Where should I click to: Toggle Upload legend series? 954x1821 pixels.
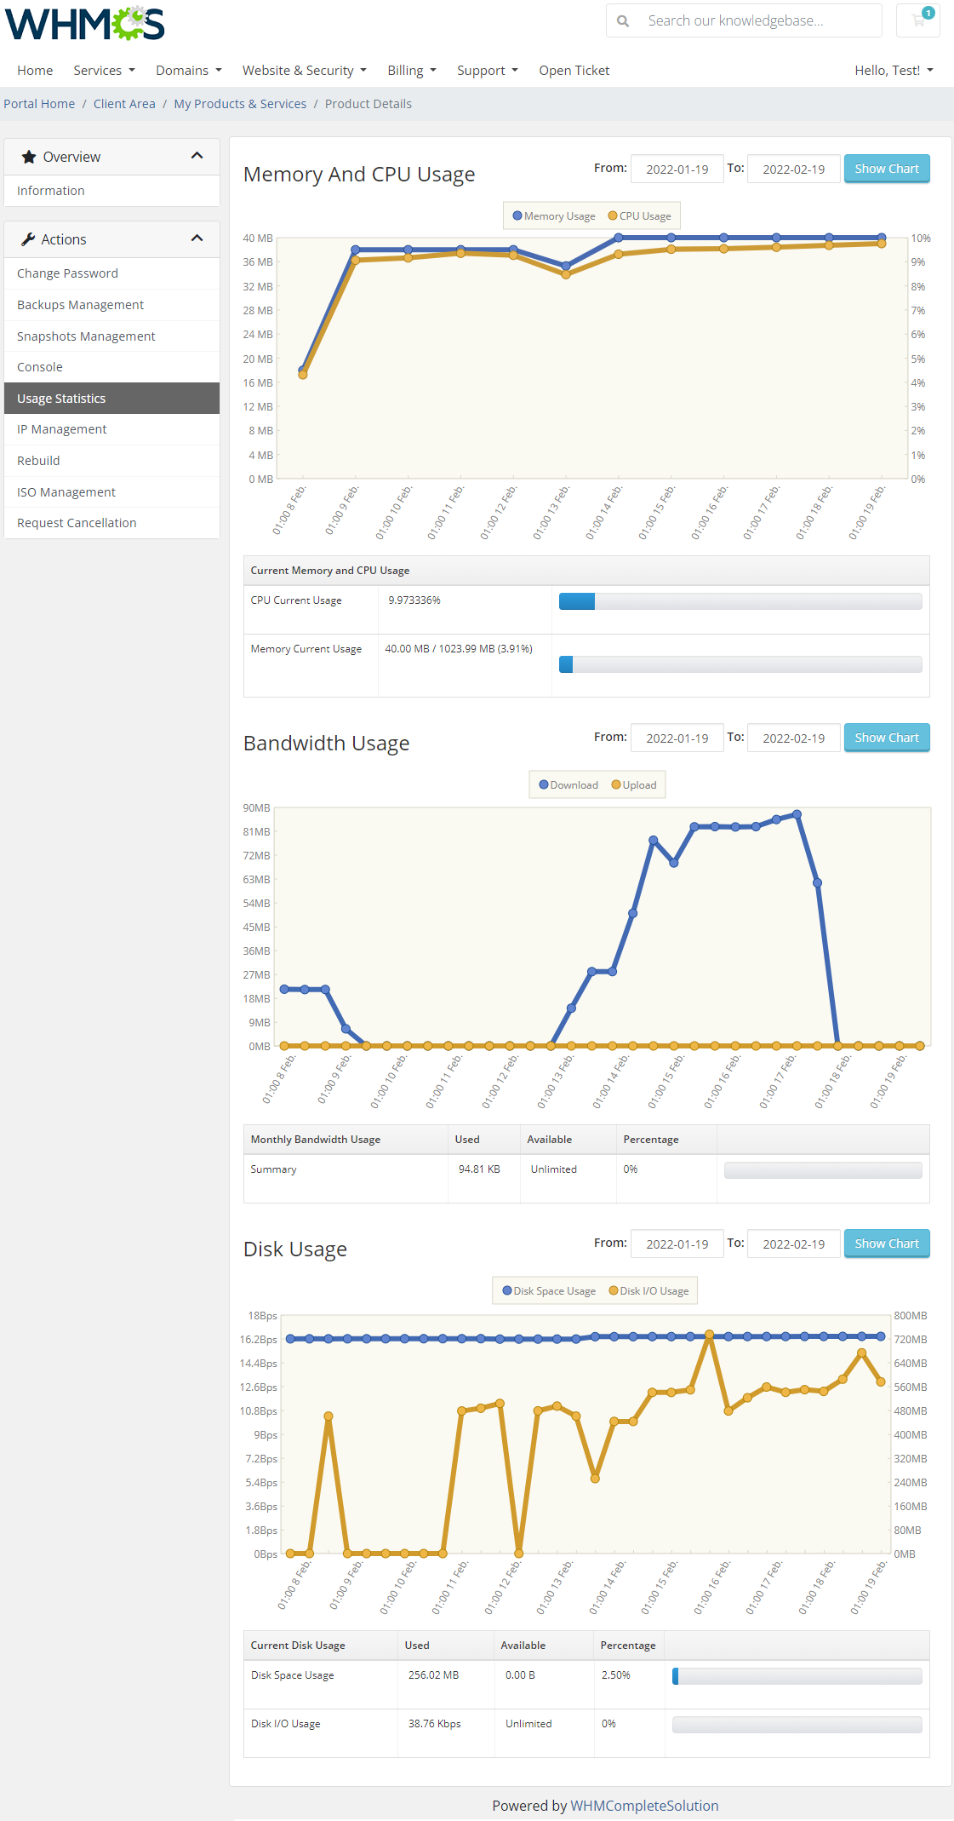coord(634,785)
